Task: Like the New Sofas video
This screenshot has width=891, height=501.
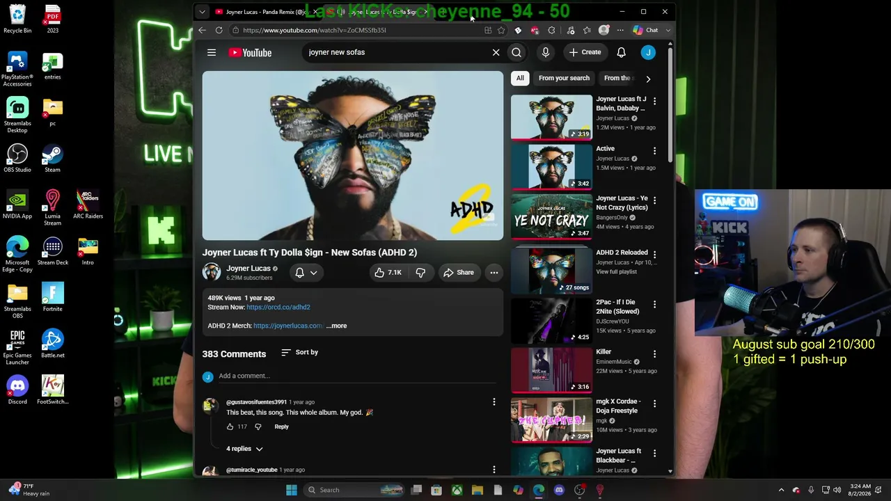Action: (388, 273)
